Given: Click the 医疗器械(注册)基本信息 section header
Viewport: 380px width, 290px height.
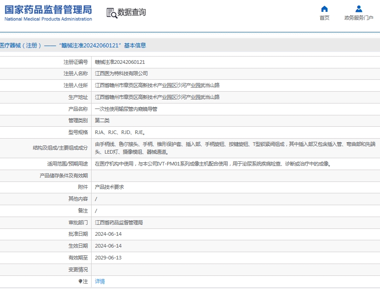Looking at the screenshot, I should (x=73, y=46).
